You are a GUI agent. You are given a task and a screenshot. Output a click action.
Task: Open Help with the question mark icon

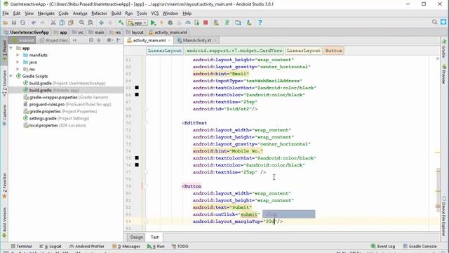260,22
